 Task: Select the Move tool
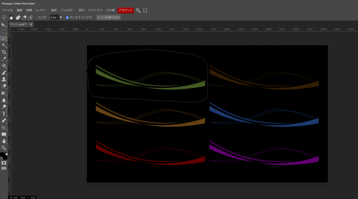point(4,25)
